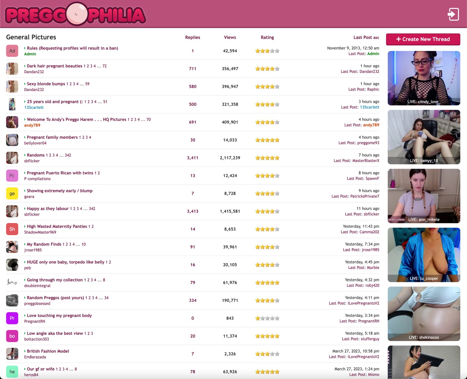Click the 'Pc' avatar for P compilations
Viewport: 467px width, 379px height.
12,176
